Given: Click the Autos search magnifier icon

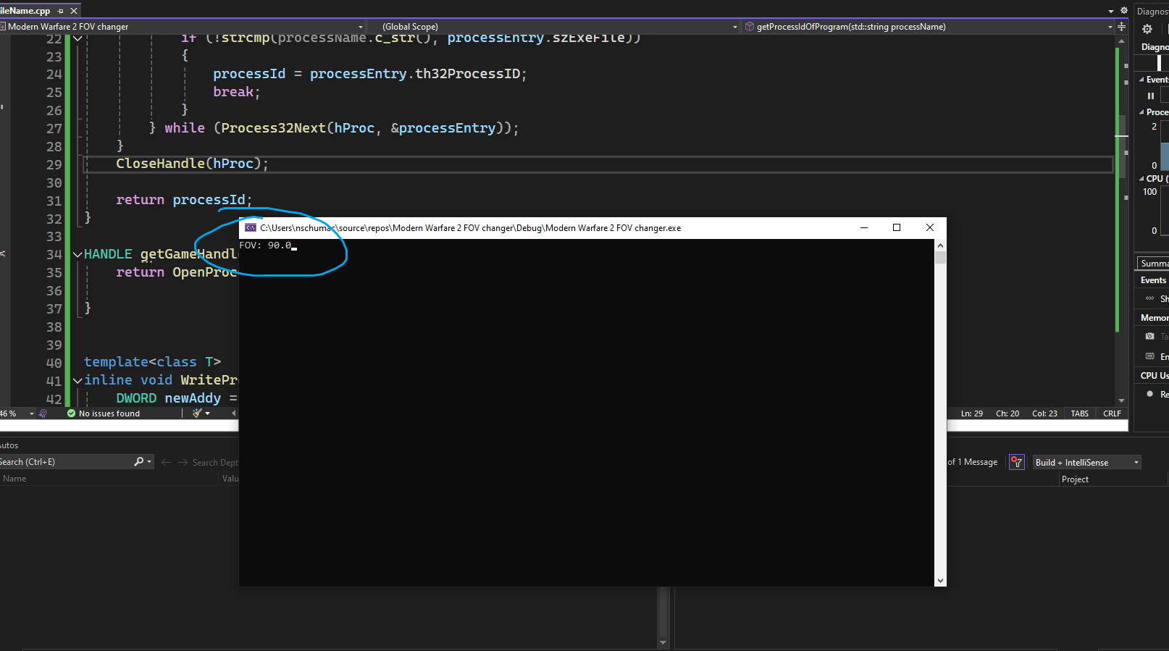Looking at the screenshot, I should point(139,461).
